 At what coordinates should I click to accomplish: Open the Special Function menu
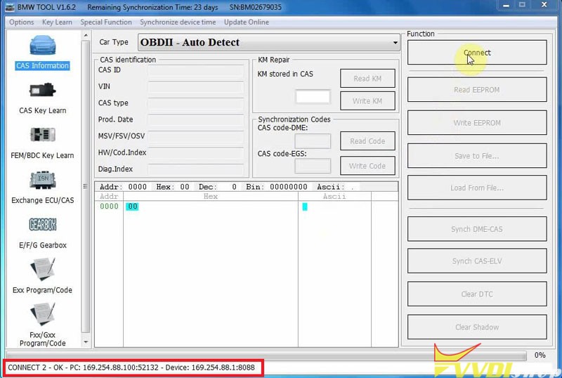106,22
